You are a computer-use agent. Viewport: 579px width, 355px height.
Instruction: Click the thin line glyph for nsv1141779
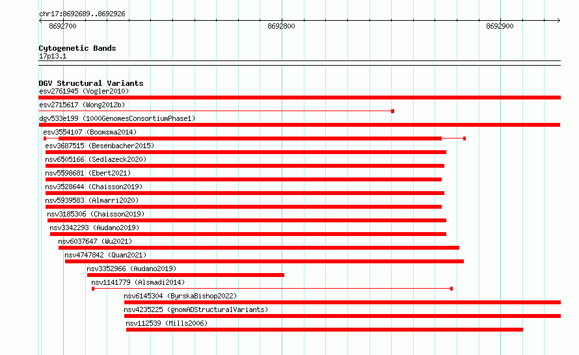[x=272, y=289]
